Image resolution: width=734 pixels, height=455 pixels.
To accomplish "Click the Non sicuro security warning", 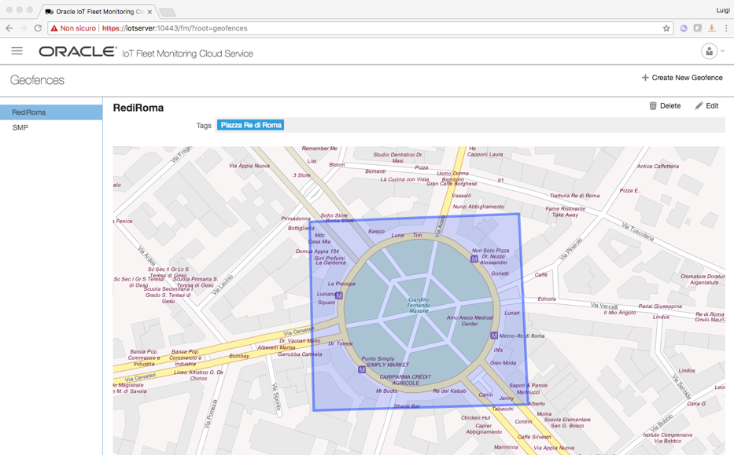I will click(73, 28).
